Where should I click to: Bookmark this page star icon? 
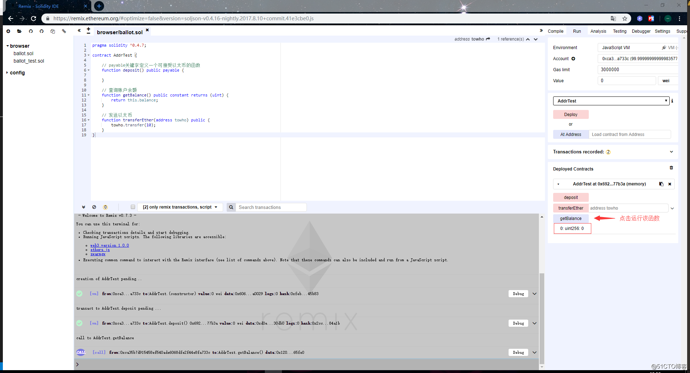pyautogui.click(x=625, y=19)
